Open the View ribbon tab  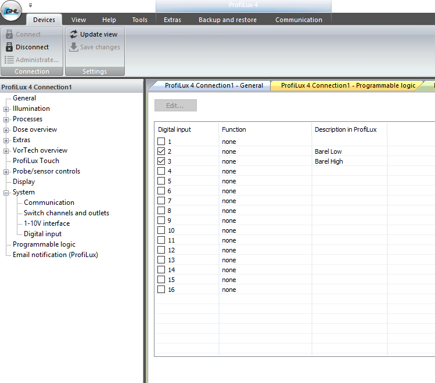tap(78, 20)
